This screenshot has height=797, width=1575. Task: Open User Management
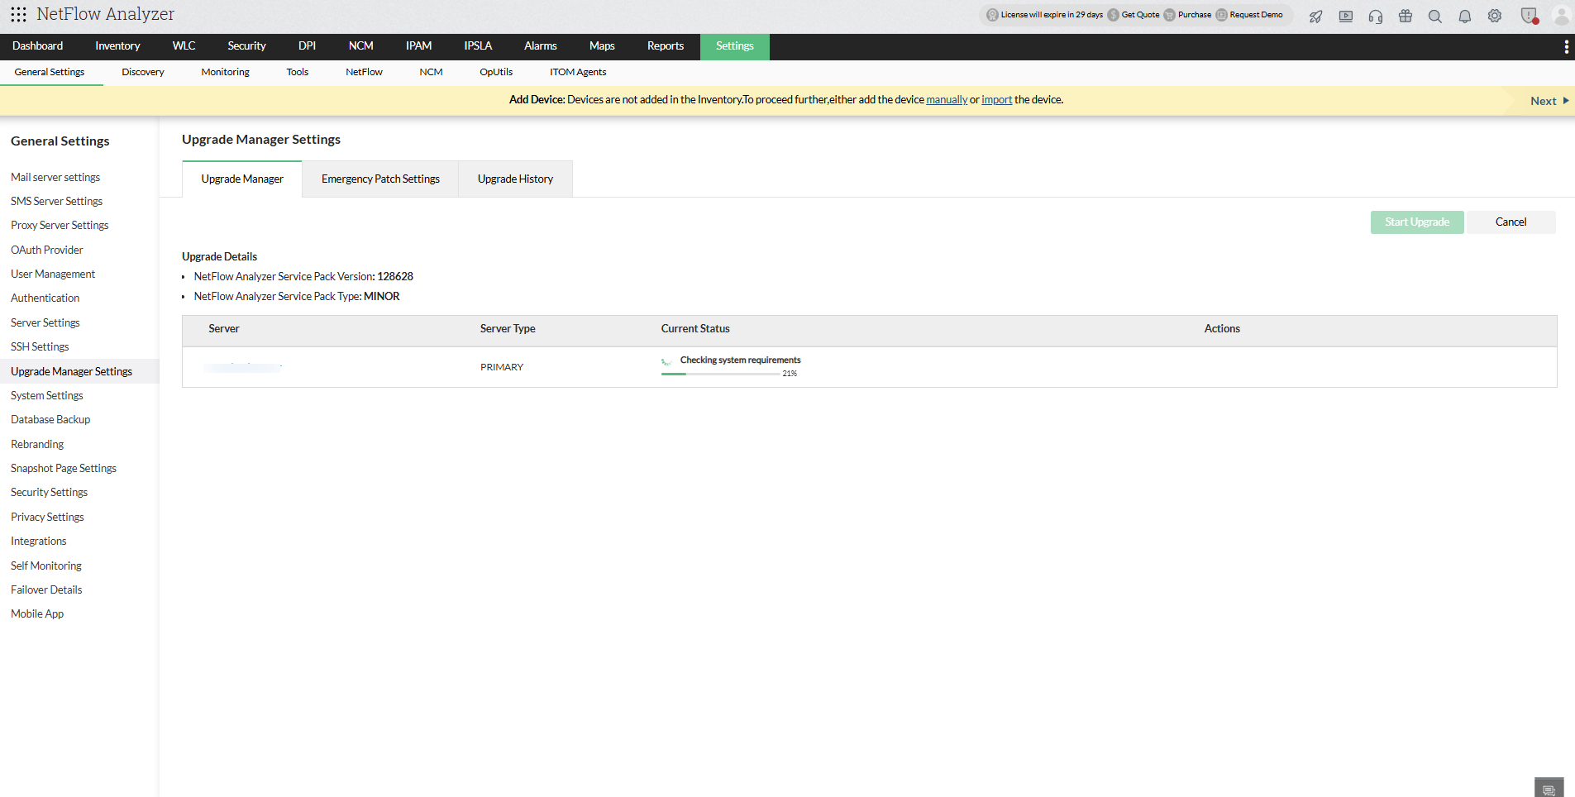pyautogui.click(x=53, y=274)
